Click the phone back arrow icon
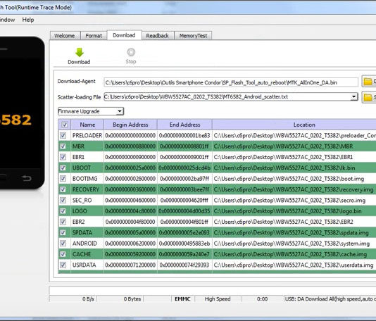 pyautogui.click(x=26, y=178)
